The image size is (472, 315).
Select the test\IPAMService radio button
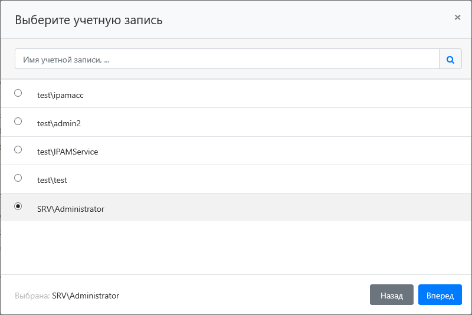(x=18, y=150)
